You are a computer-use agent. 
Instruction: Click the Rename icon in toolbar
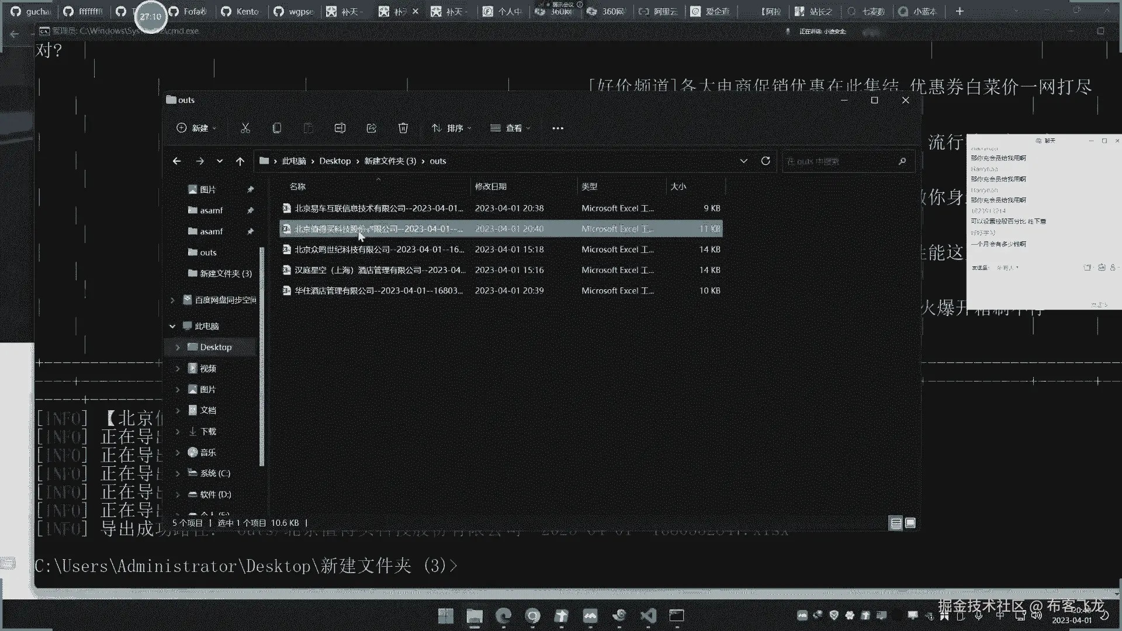tap(340, 128)
